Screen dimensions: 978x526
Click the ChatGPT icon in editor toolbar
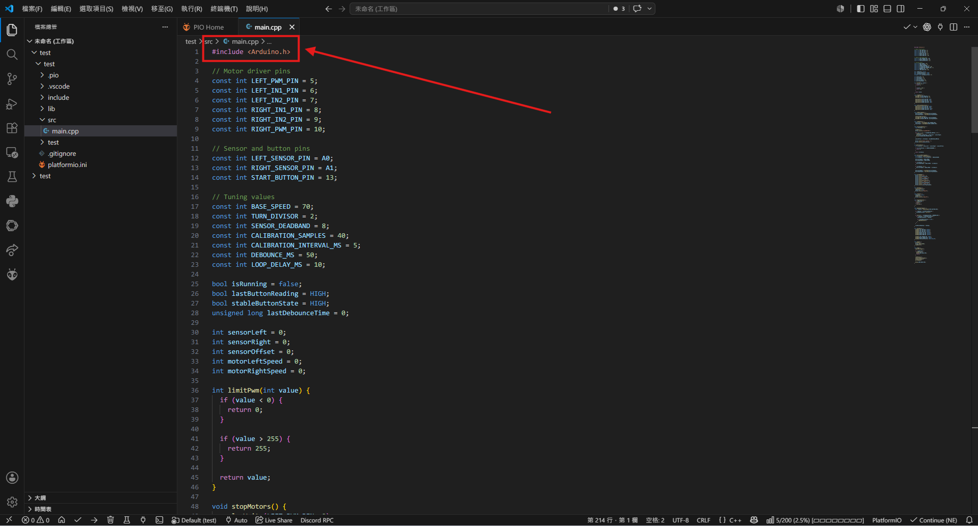coord(927,27)
